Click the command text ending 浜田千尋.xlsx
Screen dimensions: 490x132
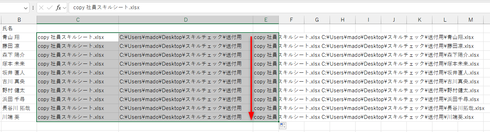(367, 99)
